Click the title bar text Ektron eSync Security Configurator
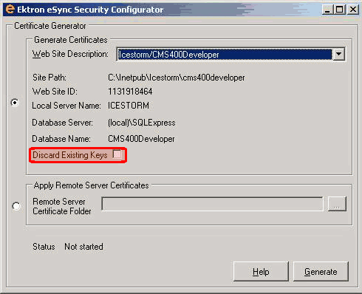The height and width of the screenshot is (294, 362). pyautogui.click(x=90, y=10)
